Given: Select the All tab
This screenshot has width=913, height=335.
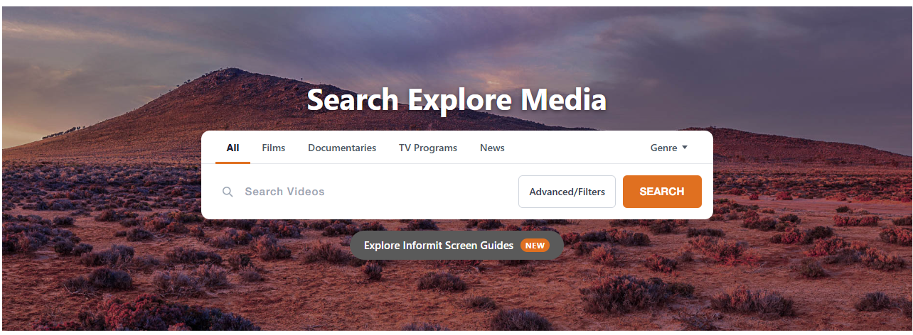Looking at the screenshot, I should coord(233,148).
